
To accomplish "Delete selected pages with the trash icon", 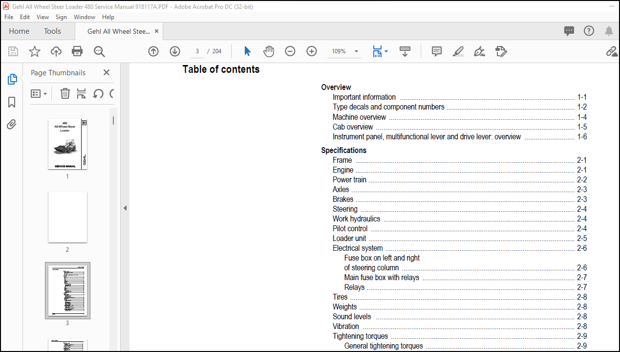I will [x=65, y=93].
